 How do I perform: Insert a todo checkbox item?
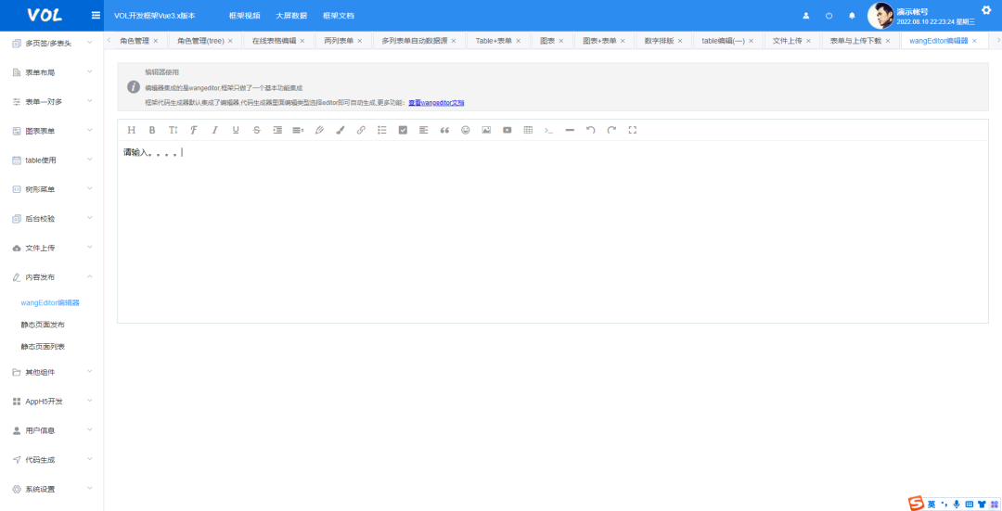click(403, 130)
